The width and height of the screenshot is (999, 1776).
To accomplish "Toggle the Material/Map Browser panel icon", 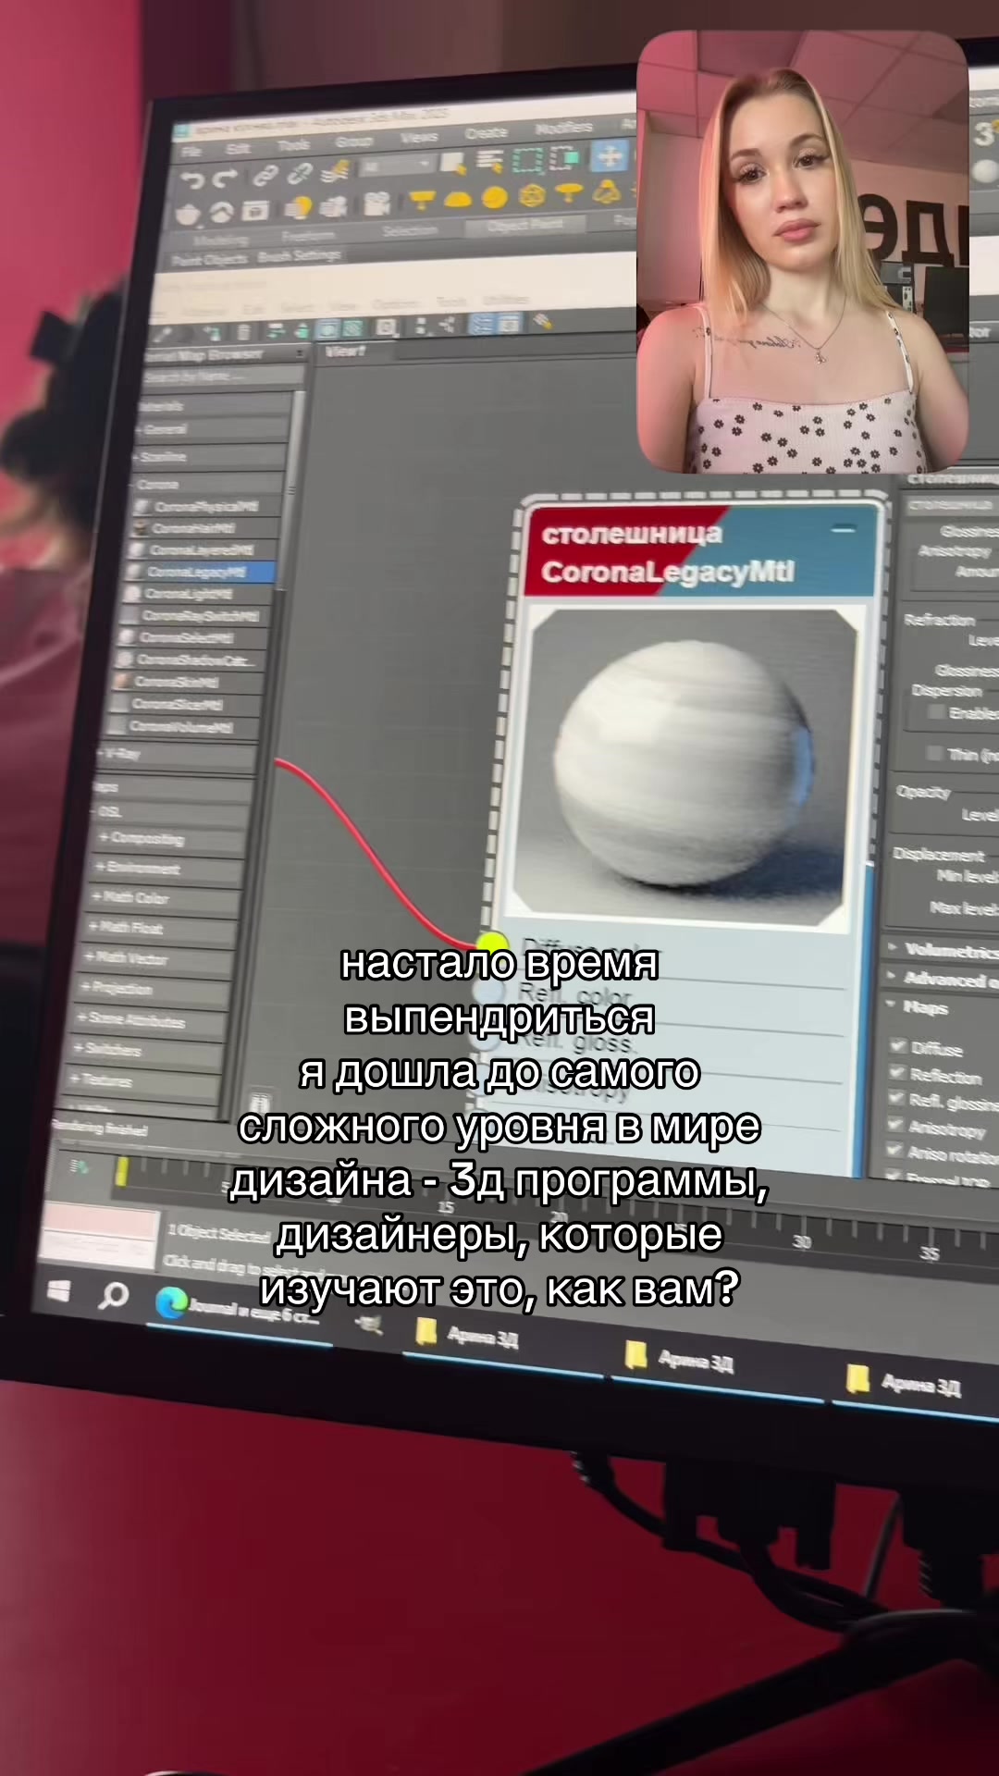I will [481, 324].
